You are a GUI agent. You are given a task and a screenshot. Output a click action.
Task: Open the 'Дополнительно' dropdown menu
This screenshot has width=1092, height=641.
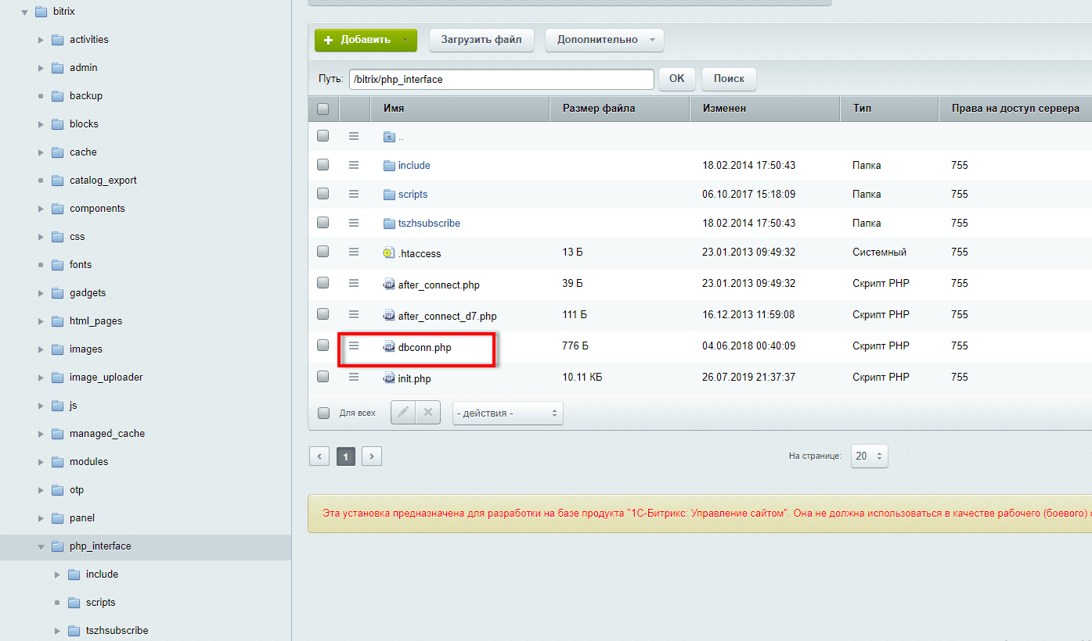604,40
